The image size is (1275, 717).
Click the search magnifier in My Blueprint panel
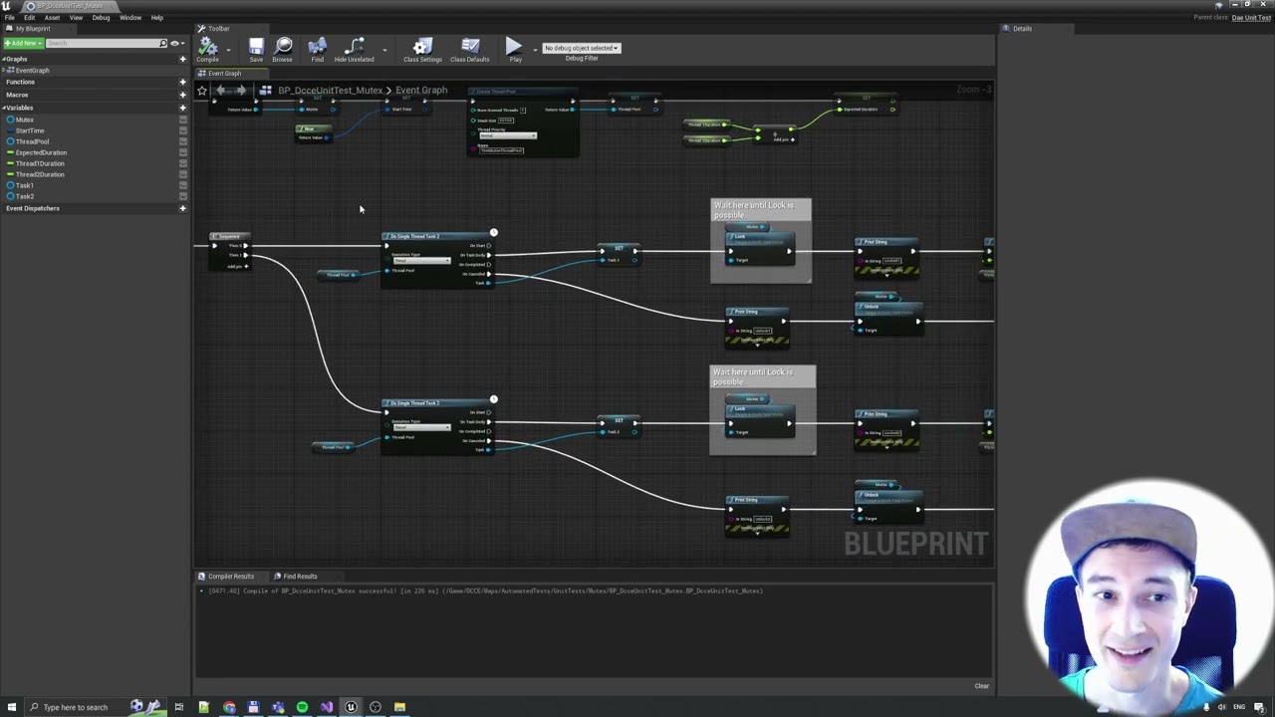(x=163, y=43)
